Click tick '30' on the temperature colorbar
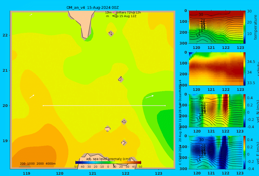The image size is (259, 176). pyautogui.click(x=249, y=11)
